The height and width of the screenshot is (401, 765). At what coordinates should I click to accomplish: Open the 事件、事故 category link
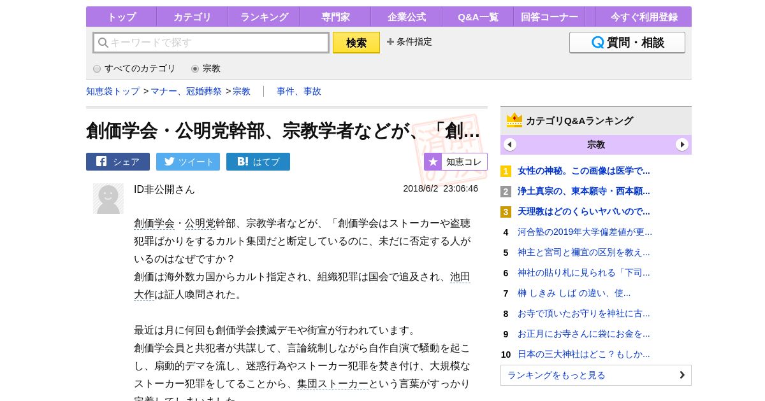[x=299, y=92]
